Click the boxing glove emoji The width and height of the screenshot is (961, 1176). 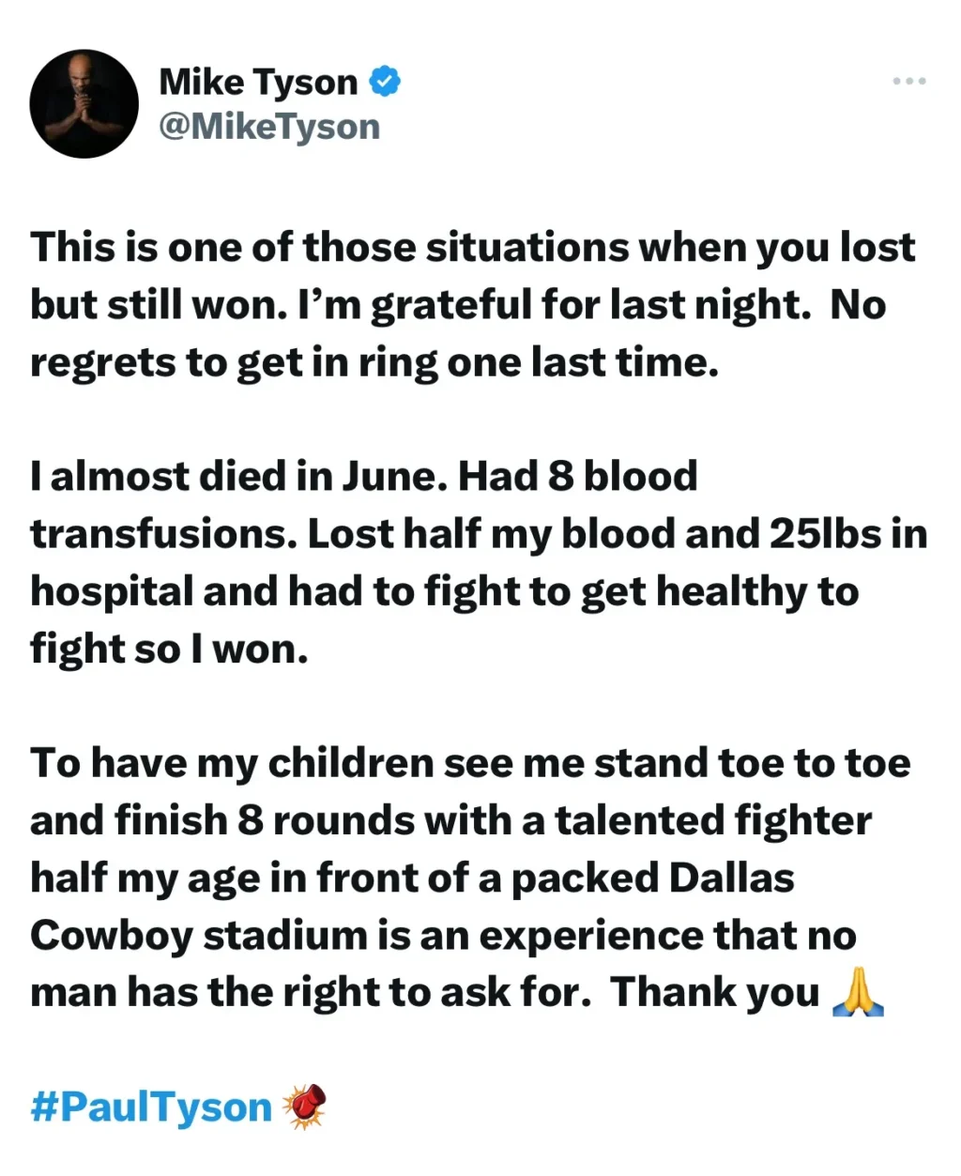tap(303, 1106)
